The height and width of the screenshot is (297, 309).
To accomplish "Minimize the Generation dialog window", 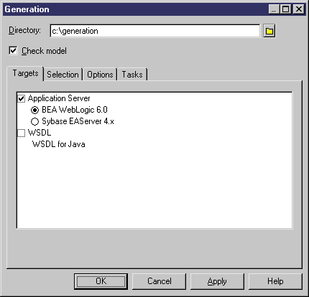I will 274,9.
